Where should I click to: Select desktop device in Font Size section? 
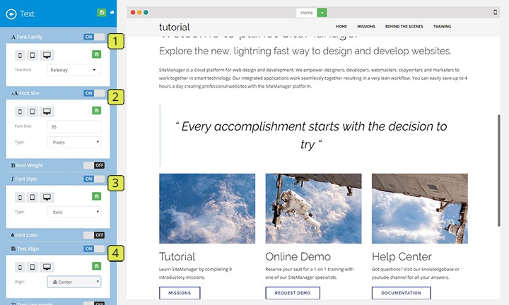47,112
